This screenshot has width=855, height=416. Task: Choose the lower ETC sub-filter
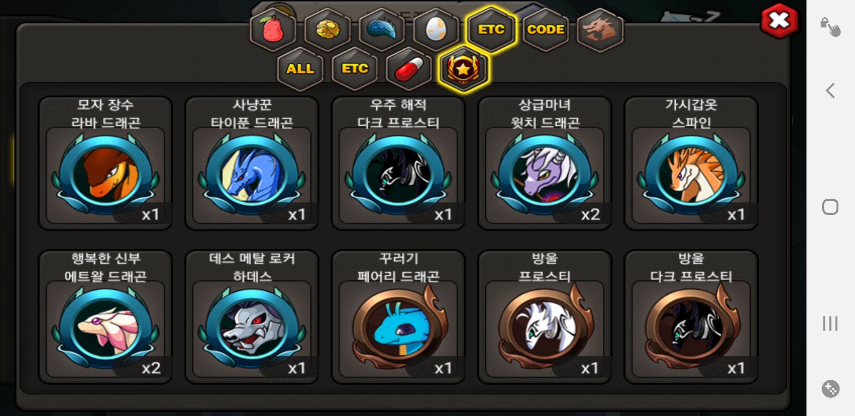point(355,69)
